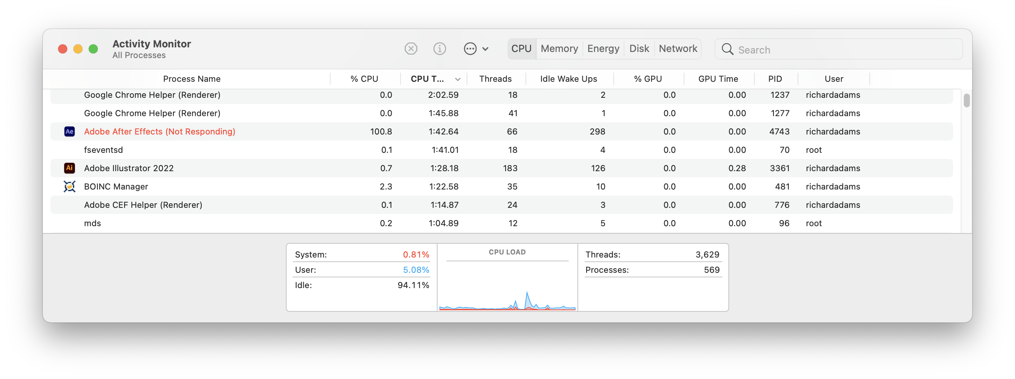Click the stop process (X) icon
The width and height of the screenshot is (1015, 379).
(x=410, y=49)
